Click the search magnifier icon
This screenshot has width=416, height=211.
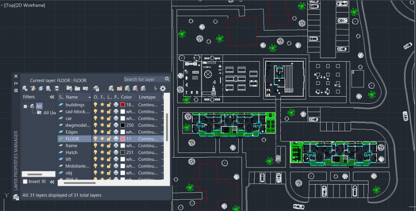(167, 79)
